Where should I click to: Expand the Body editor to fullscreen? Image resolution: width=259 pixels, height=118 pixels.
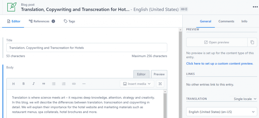160,84
